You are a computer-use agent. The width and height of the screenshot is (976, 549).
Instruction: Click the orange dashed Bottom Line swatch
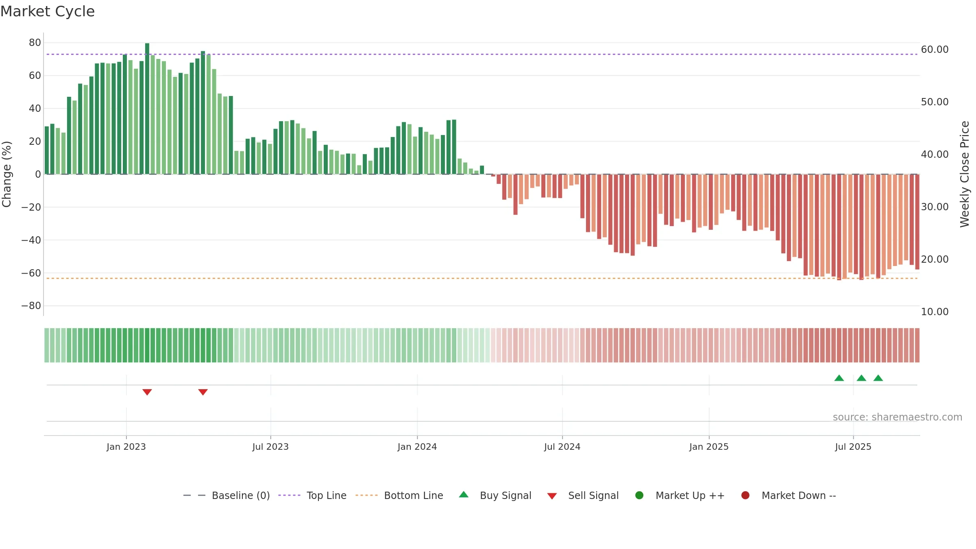[366, 495]
